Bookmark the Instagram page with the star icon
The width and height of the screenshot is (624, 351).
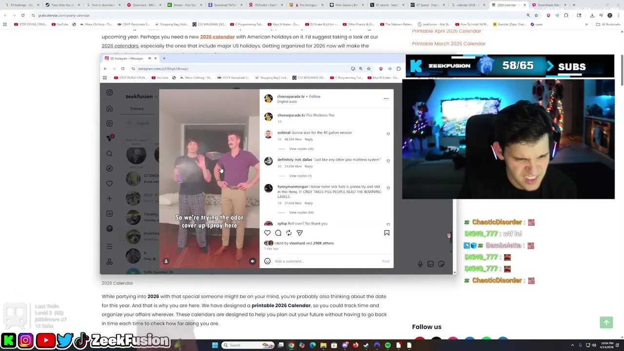coord(369,69)
